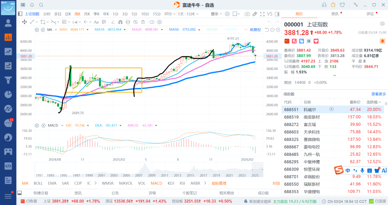Select the 报价 quote tab
This screenshot has width=388, height=205.
tap(299, 14)
